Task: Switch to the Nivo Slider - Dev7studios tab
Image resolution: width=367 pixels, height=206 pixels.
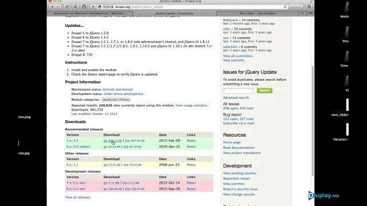Action: [257, 13]
